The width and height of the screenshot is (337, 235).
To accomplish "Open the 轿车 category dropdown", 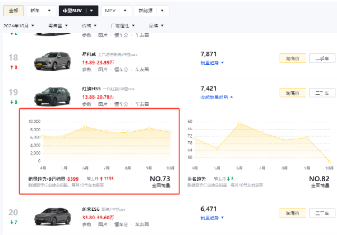I will tap(41, 11).
